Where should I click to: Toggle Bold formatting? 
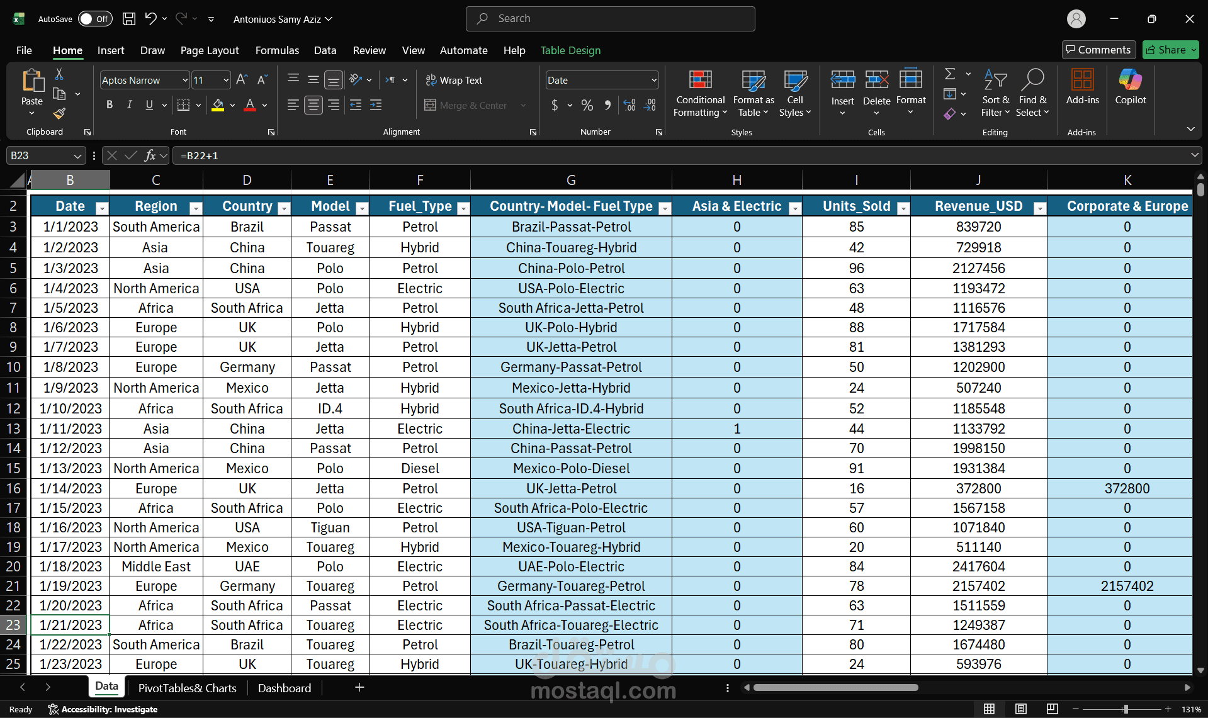[x=110, y=105]
